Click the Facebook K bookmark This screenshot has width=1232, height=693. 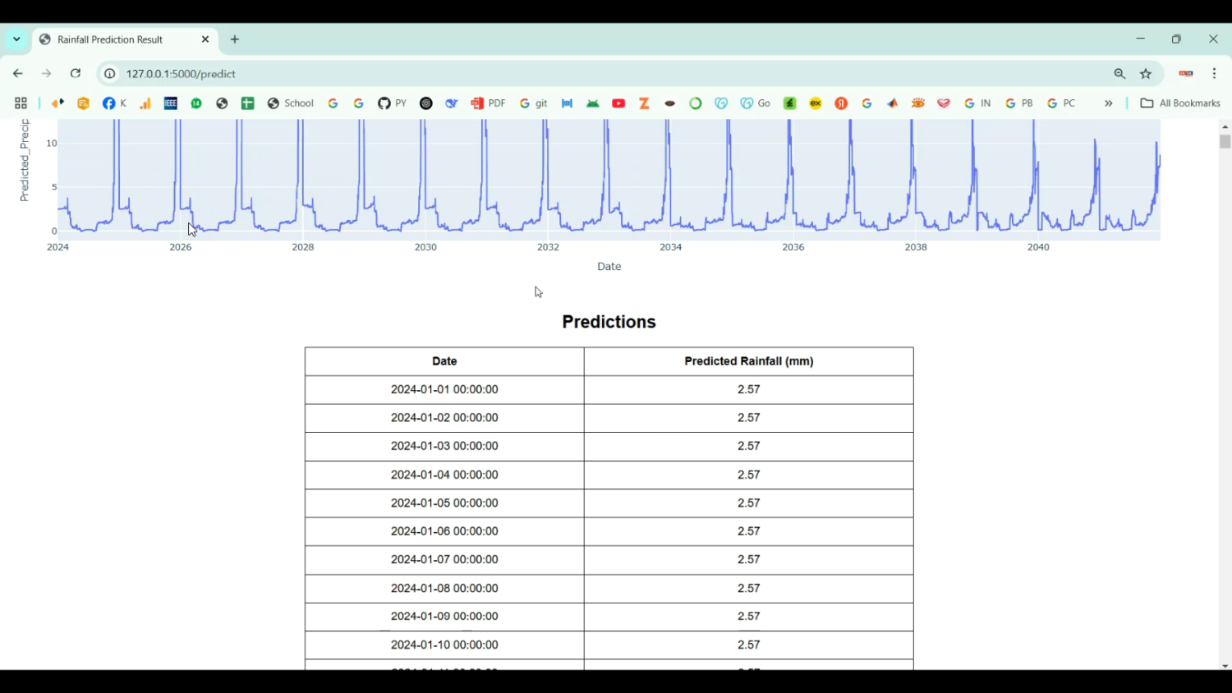pos(114,103)
